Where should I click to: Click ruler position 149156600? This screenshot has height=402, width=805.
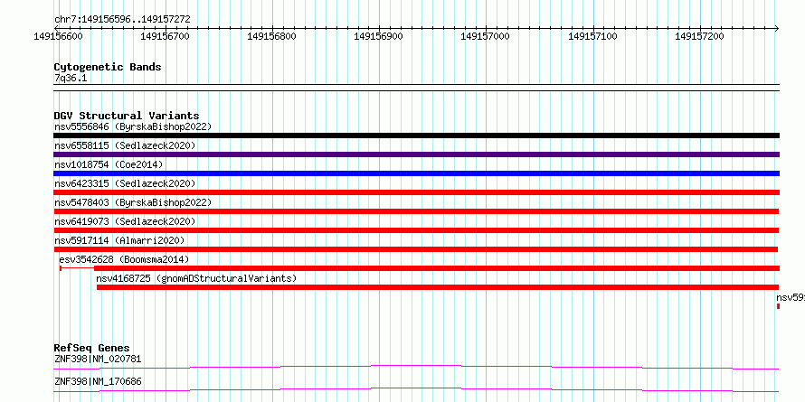coord(58,36)
